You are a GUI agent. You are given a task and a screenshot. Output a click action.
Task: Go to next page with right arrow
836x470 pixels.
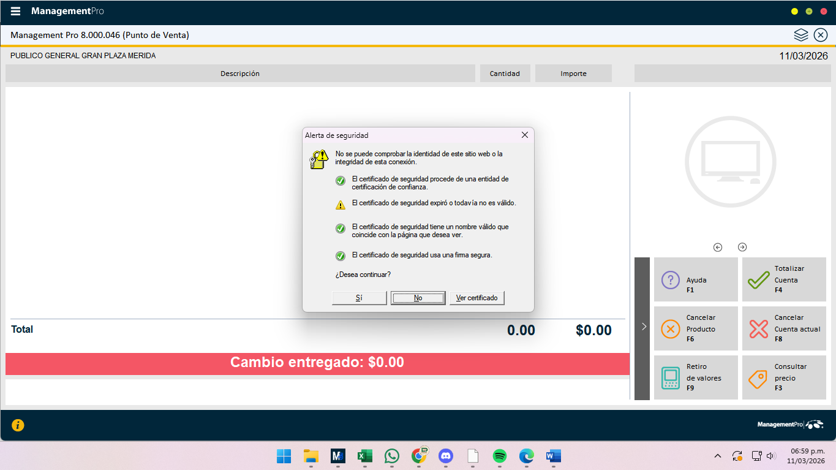pos(742,248)
